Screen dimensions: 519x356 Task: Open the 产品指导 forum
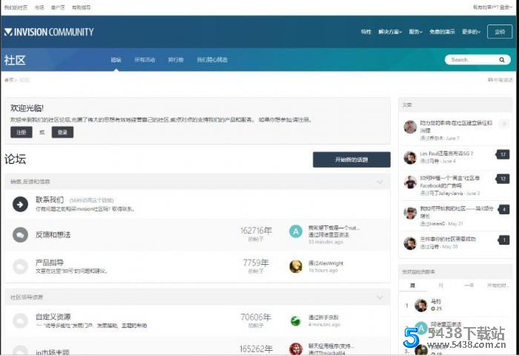click(50, 263)
